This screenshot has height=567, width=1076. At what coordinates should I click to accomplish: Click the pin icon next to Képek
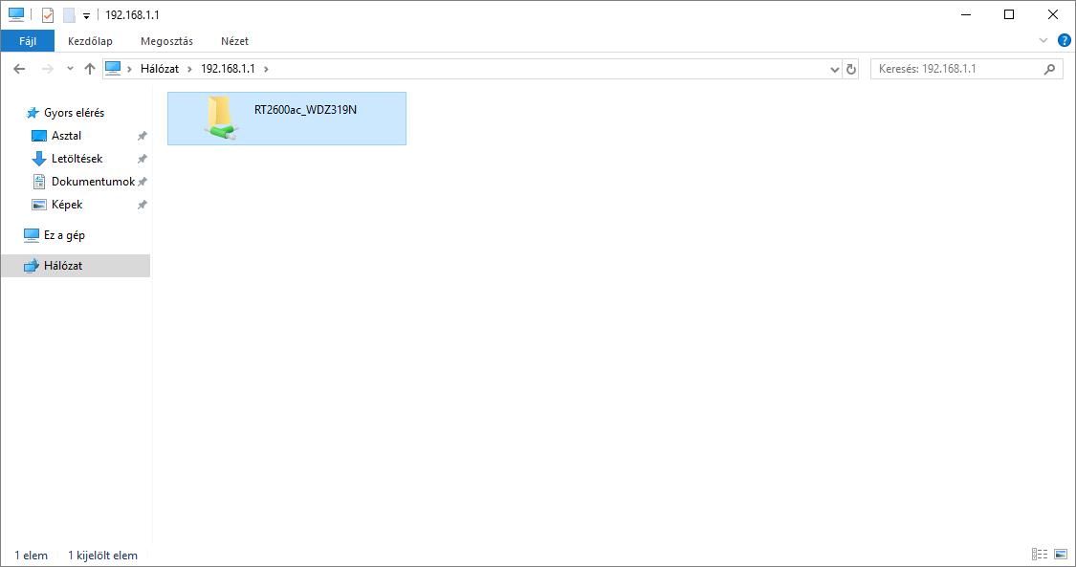point(143,205)
